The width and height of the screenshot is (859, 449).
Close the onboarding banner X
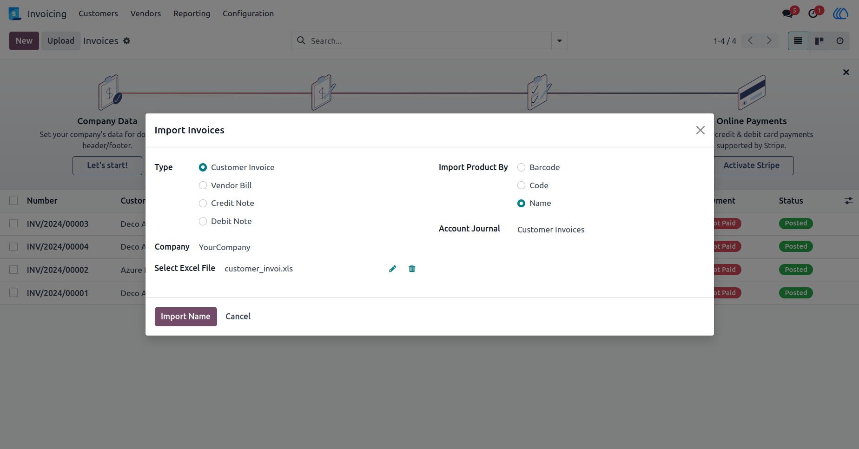pyautogui.click(x=846, y=72)
